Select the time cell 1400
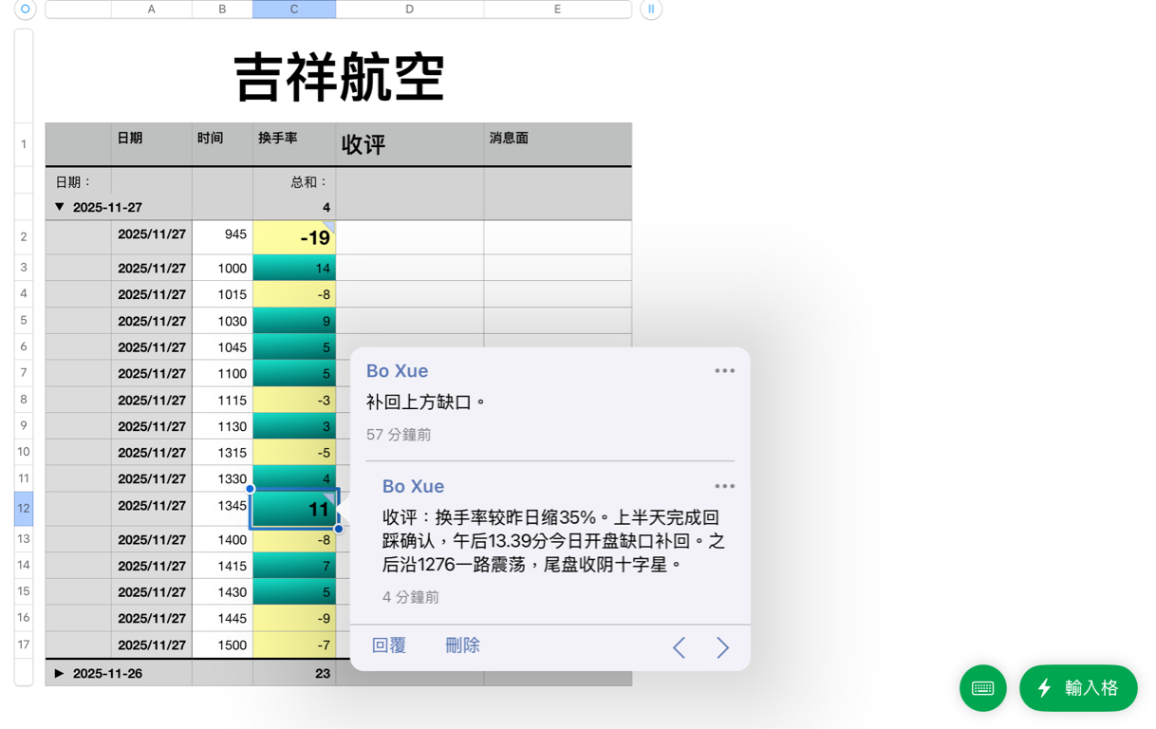 (223, 539)
